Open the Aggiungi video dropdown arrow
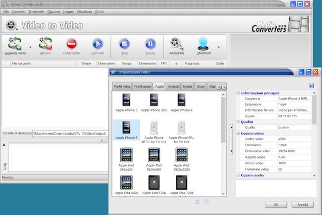322x215 pixels. (31, 47)
